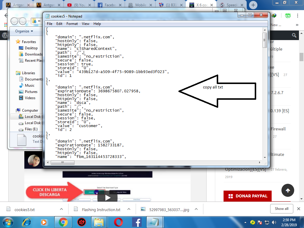Switch to the Mobile browser tab
Screen dimensions: 304x228
coord(140,5)
